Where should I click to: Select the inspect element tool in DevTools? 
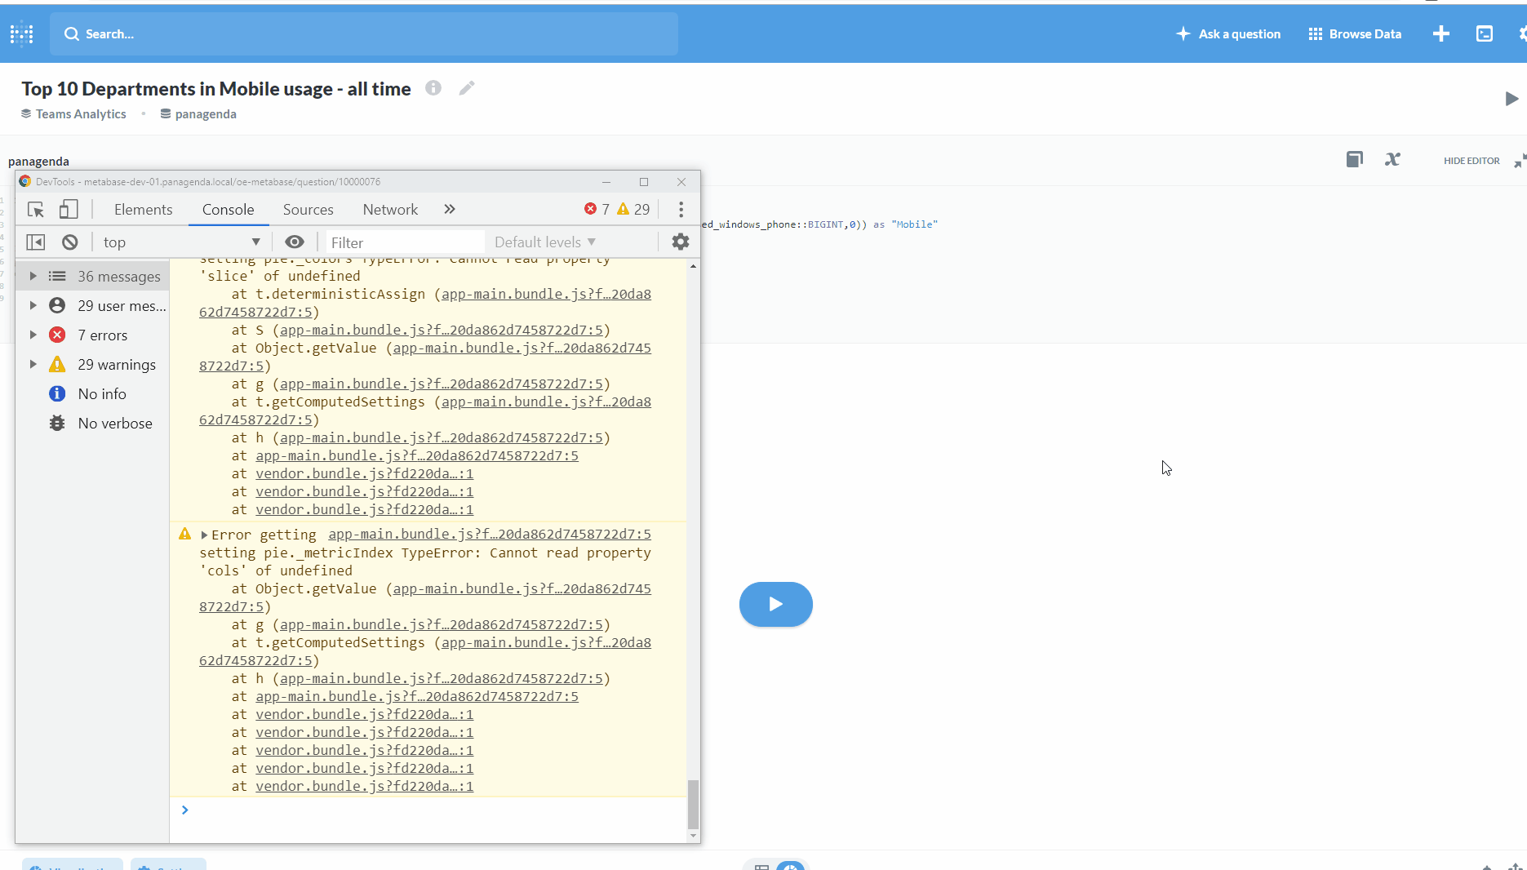[x=35, y=209]
